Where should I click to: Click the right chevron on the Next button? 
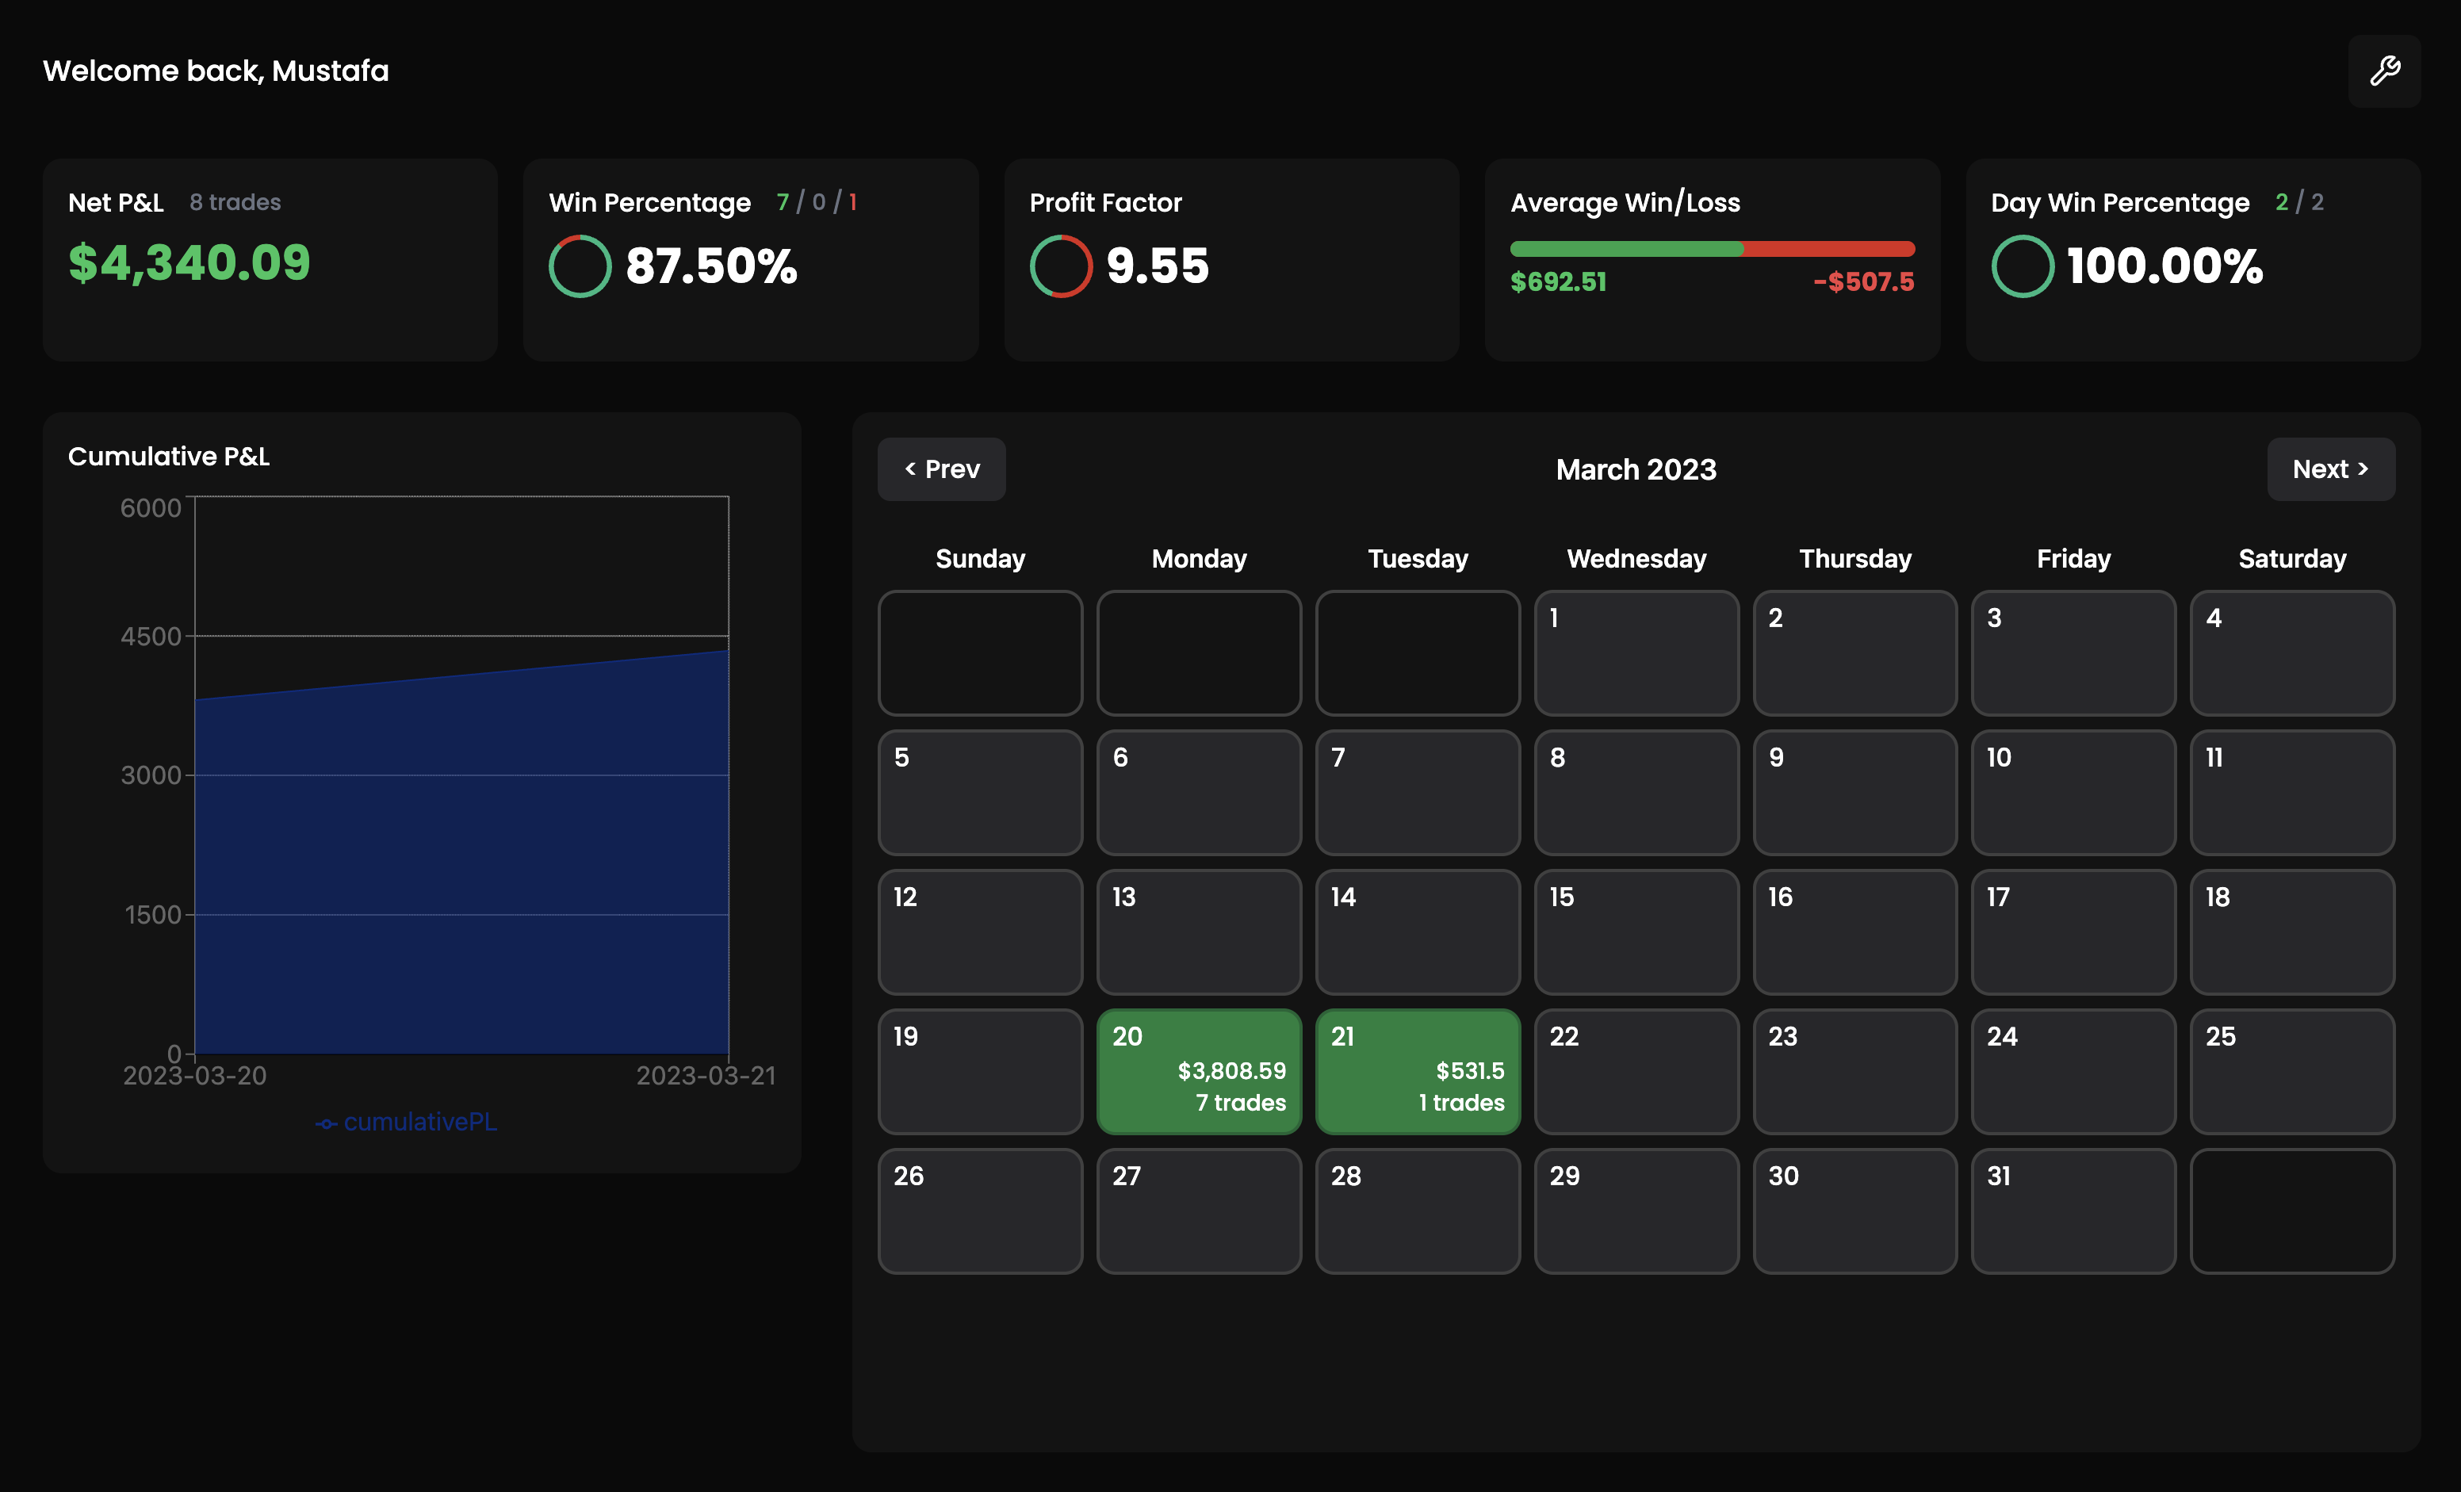(2362, 469)
